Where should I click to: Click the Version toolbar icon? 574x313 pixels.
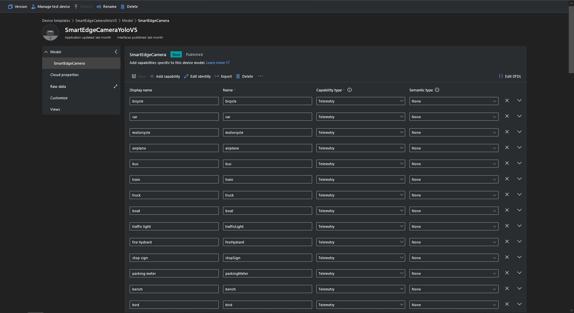[10, 7]
